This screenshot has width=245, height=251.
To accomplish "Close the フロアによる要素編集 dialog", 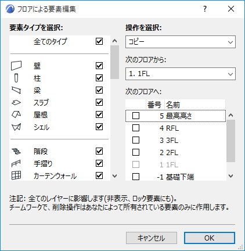I will [x=231, y=9].
